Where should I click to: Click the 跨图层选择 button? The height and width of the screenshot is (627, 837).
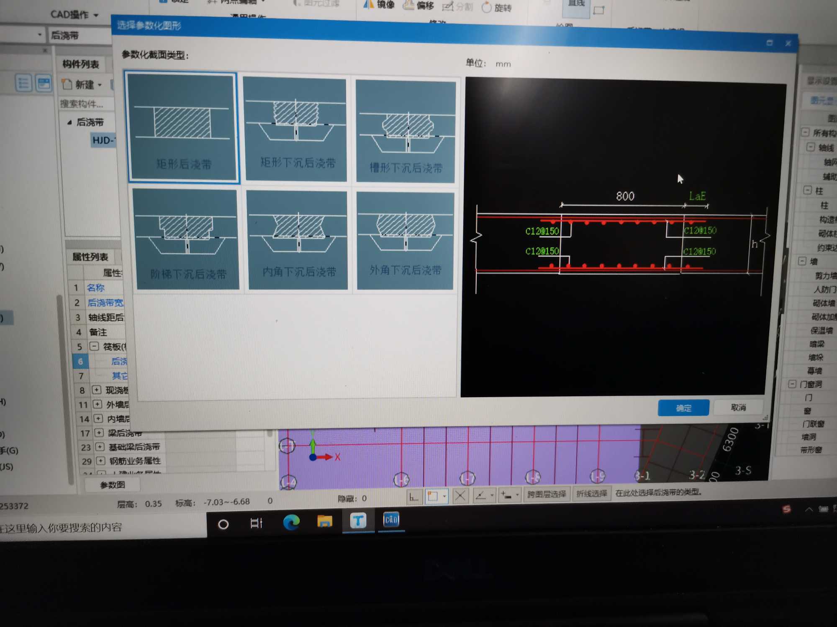546,494
